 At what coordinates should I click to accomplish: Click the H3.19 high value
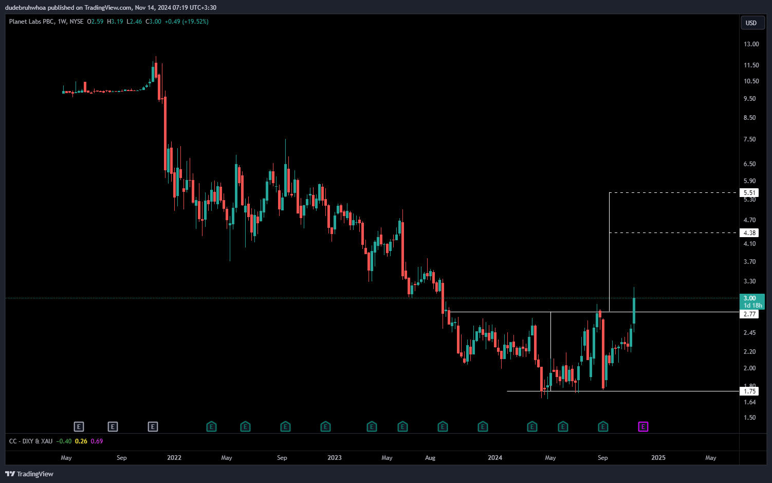point(115,22)
